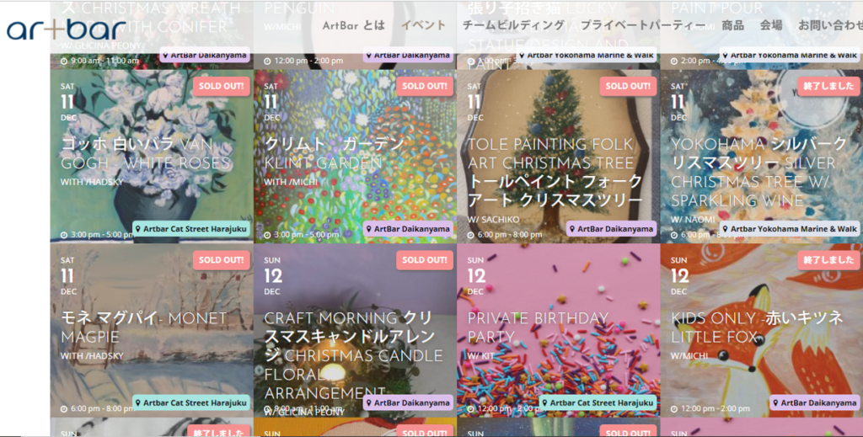863x437 pixels.
Task: Click location pin icon on Van Gogh venue tag
Action: (138, 229)
